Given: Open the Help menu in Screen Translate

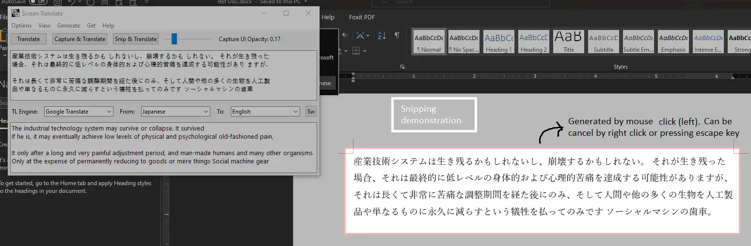Looking at the screenshot, I should click(108, 26).
